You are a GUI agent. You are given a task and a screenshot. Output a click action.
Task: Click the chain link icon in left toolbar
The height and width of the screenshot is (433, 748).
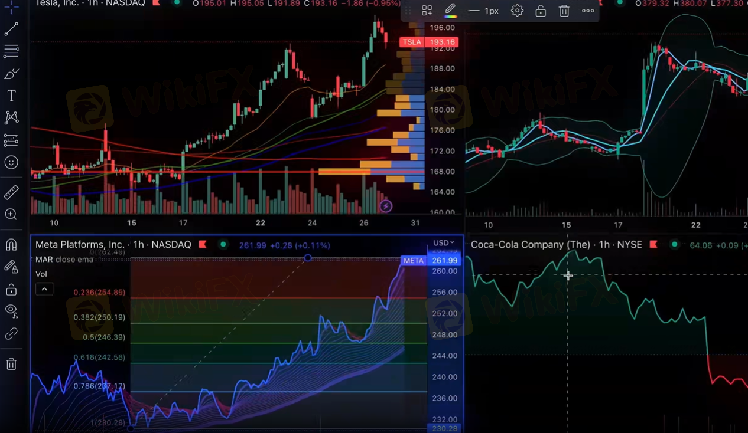pyautogui.click(x=11, y=334)
